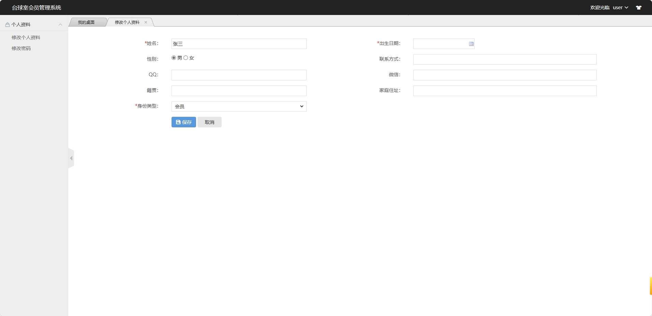Focus the 籍贯 input field
652x316 pixels.
pyautogui.click(x=239, y=91)
